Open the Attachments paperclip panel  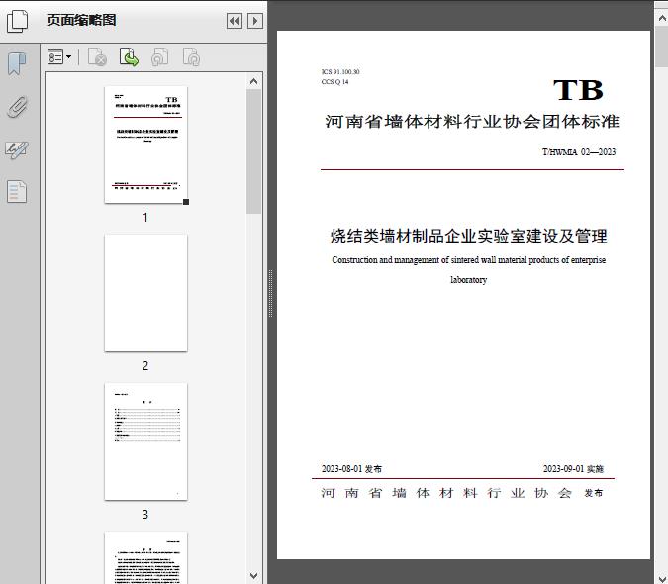pos(17,107)
